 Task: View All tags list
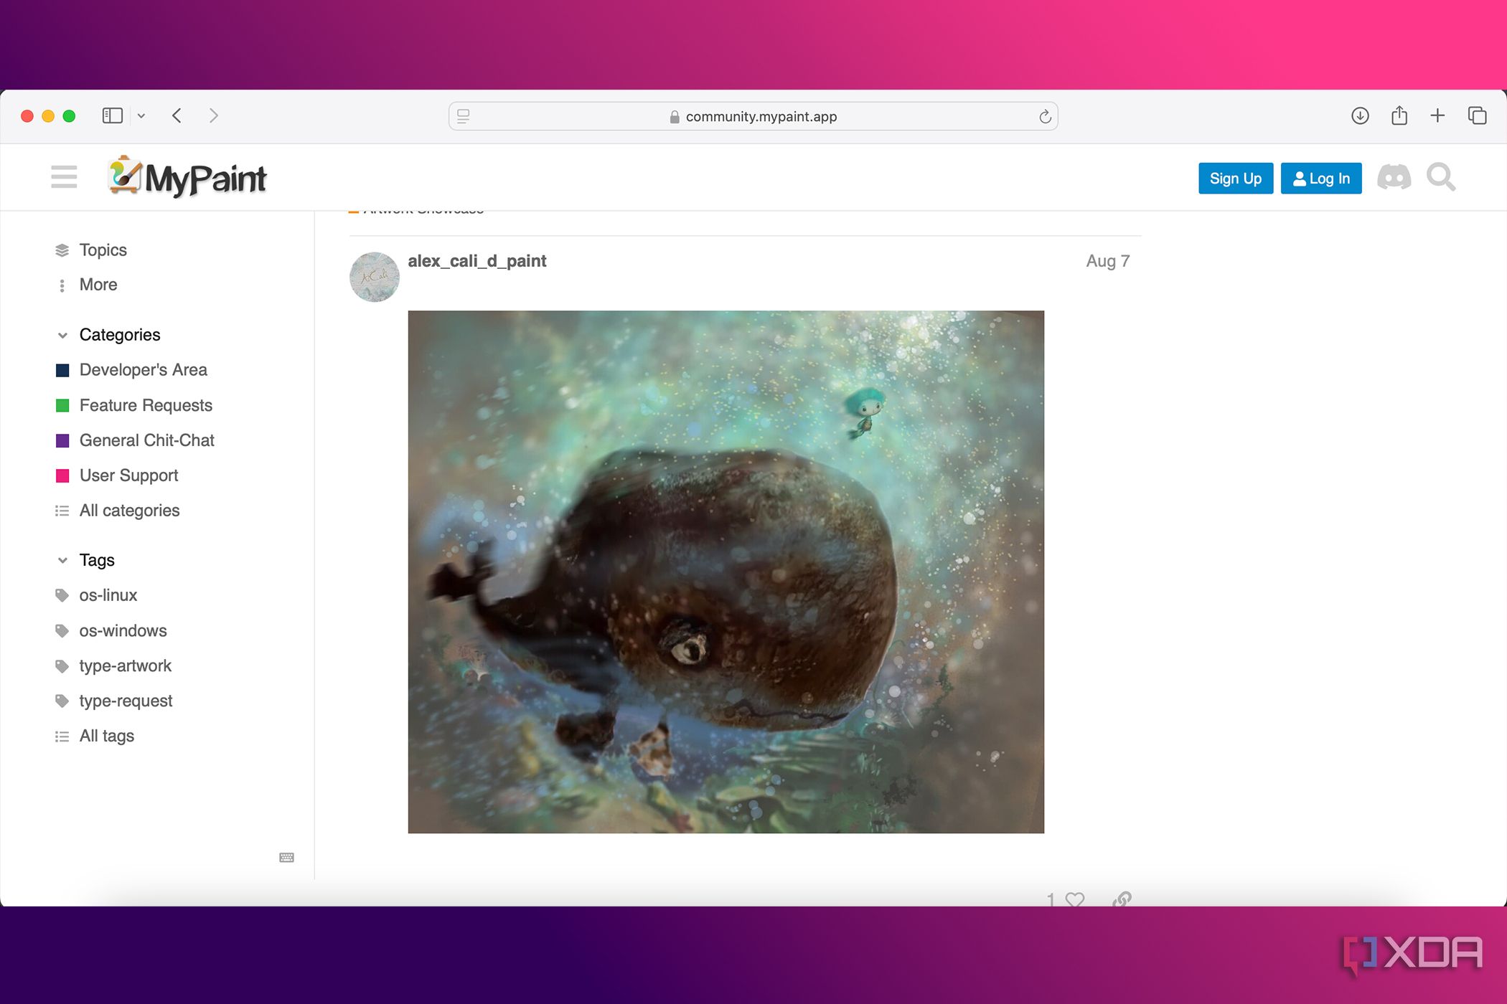click(x=95, y=736)
